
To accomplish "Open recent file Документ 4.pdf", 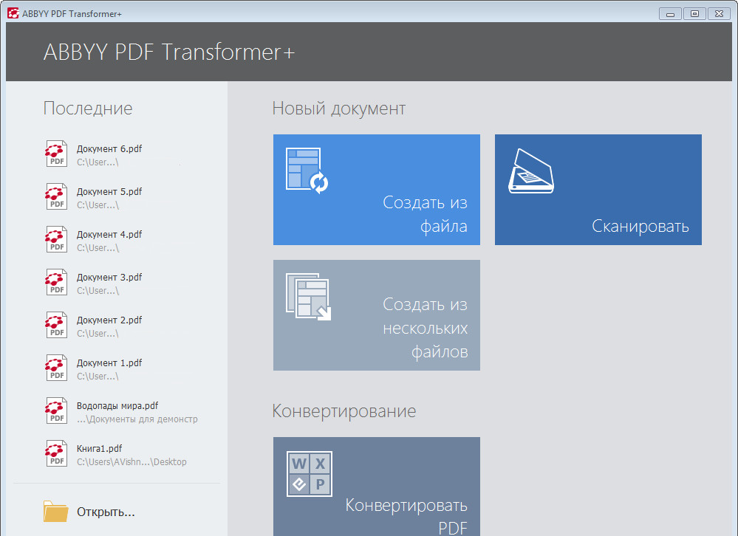I will [109, 235].
